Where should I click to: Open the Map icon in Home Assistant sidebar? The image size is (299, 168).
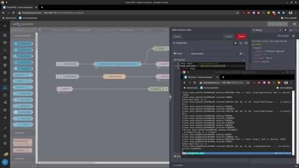pyautogui.click(x=5, y=42)
